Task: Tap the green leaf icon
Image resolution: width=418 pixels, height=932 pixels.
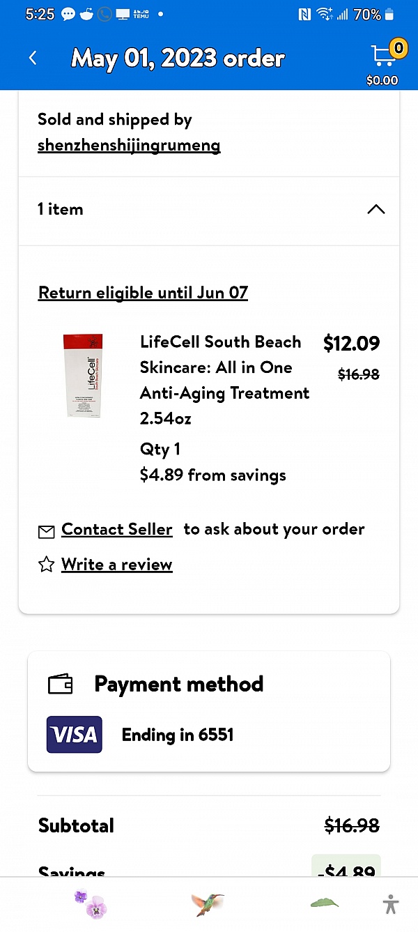Action: 324,903
